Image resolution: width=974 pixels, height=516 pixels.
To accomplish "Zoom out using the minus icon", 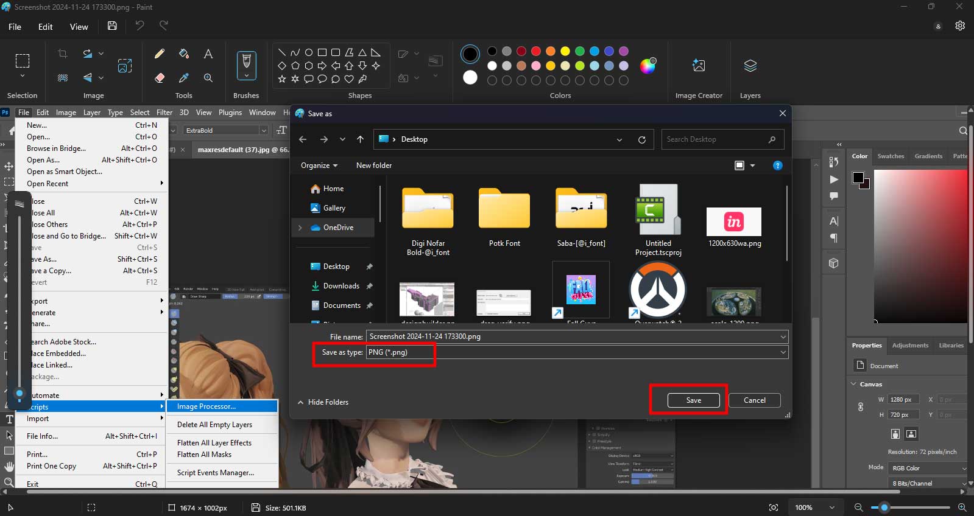I will point(858,507).
